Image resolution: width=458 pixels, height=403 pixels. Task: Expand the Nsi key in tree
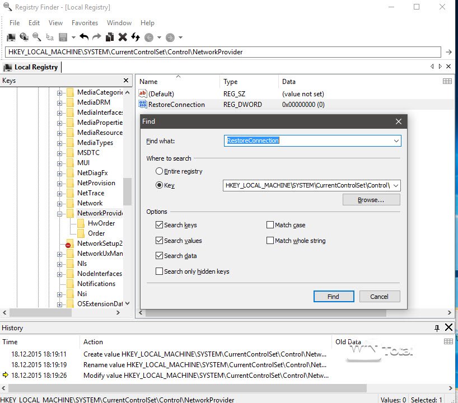pyautogui.click(x=60, y=294)
